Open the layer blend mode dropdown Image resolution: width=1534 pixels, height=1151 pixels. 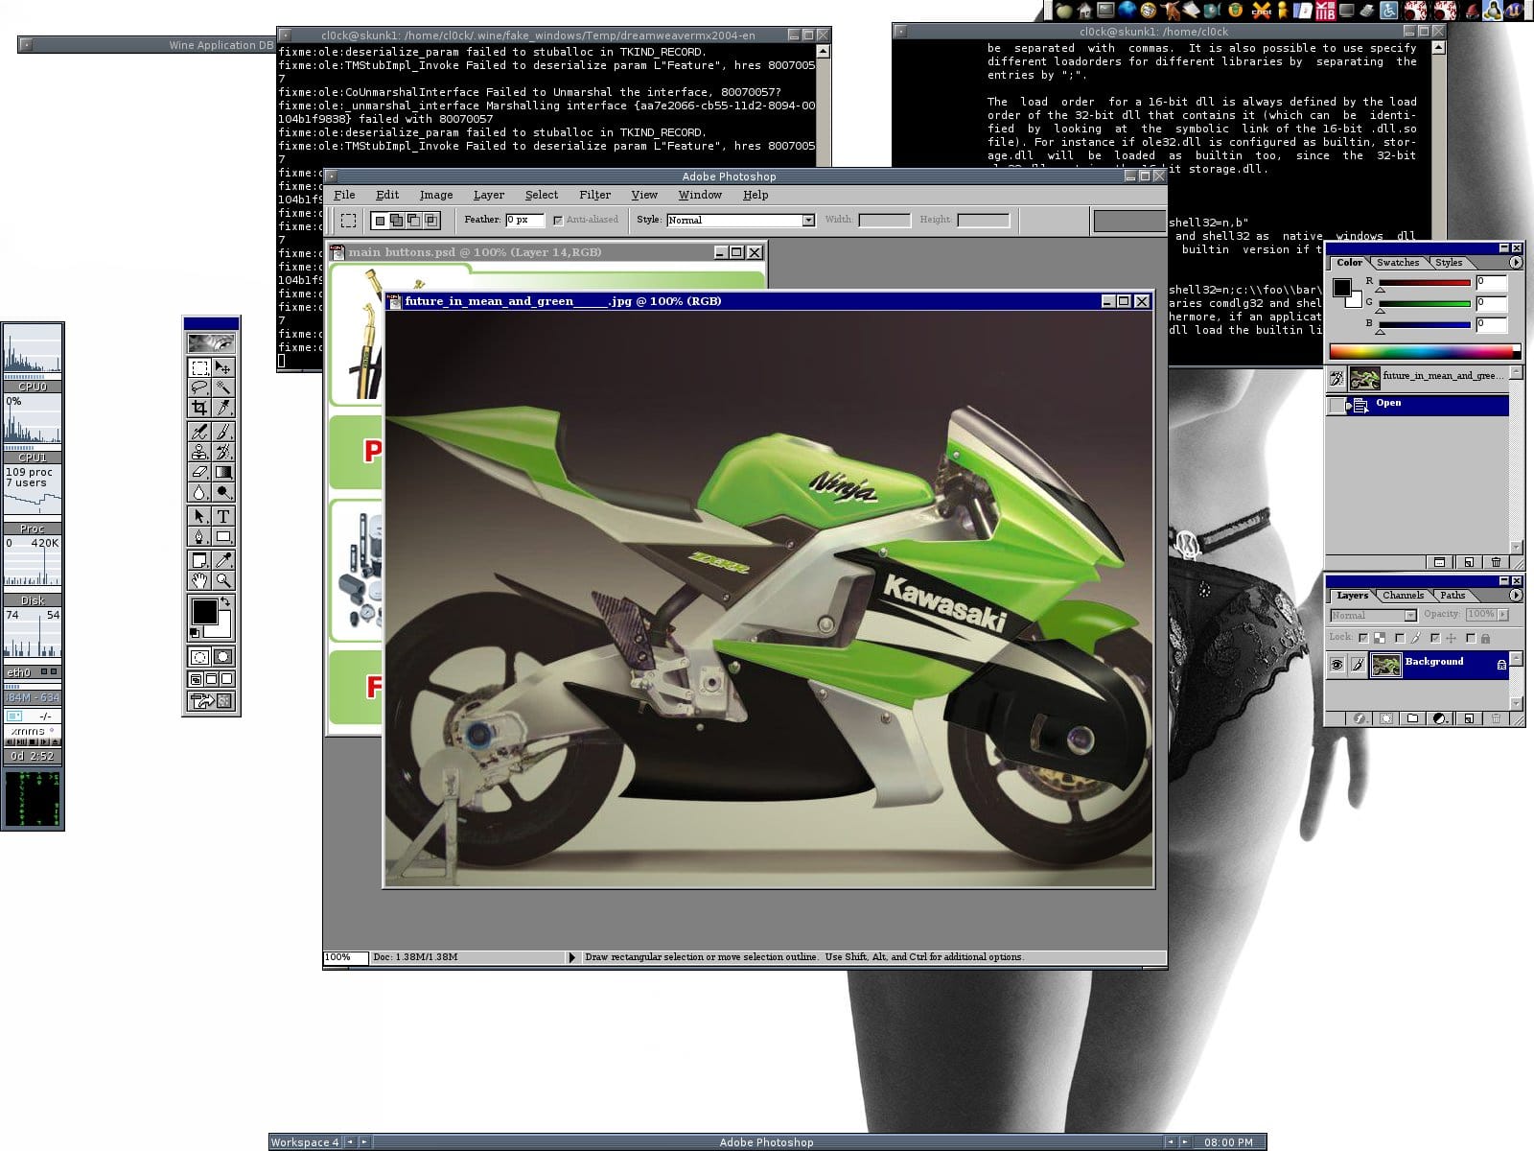pos(1410,616)
